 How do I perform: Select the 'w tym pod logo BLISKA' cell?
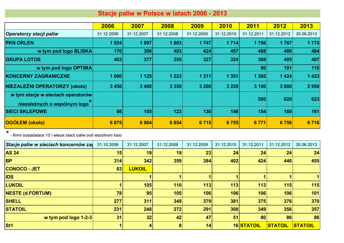pos(64,51)
